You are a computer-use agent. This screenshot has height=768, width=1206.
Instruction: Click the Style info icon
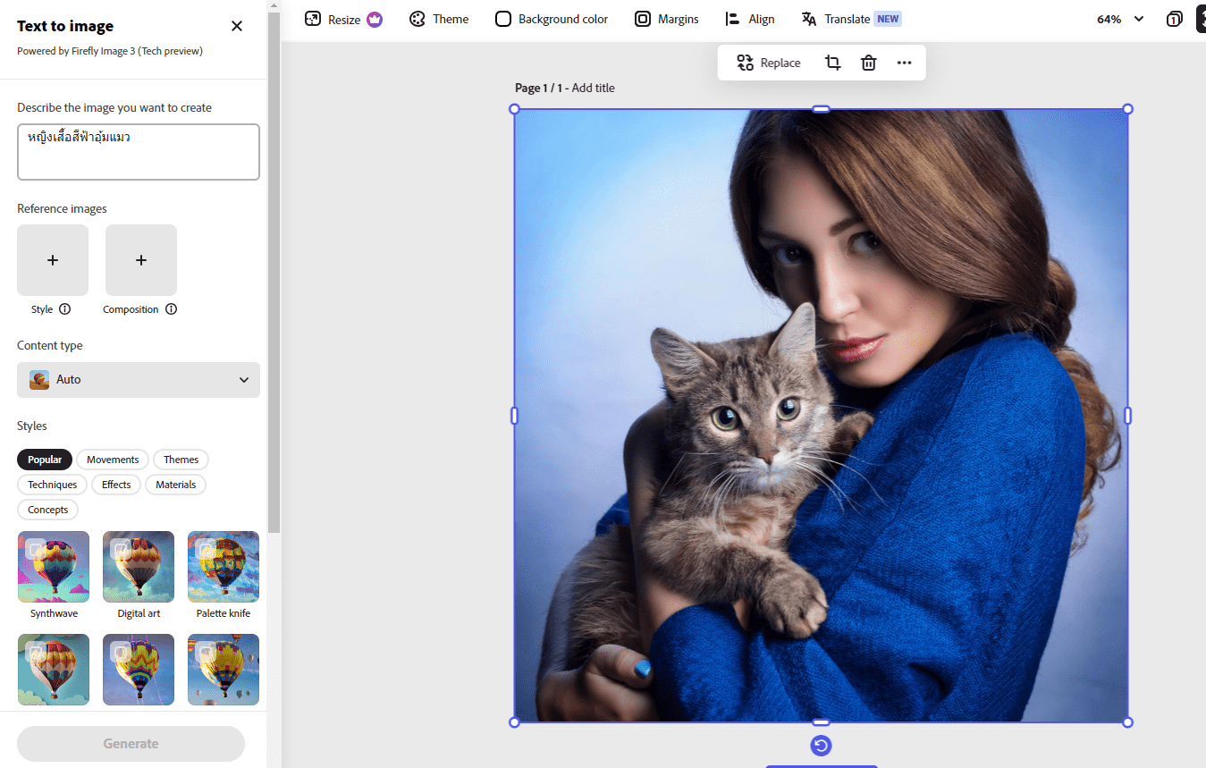click(64, 309)
